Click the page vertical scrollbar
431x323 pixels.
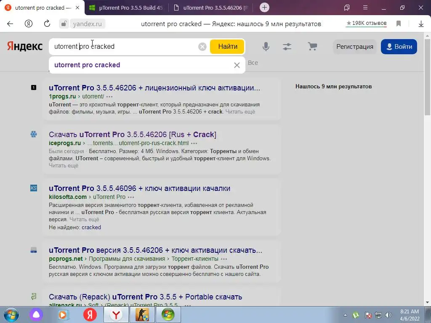click(x=428, y=77)
